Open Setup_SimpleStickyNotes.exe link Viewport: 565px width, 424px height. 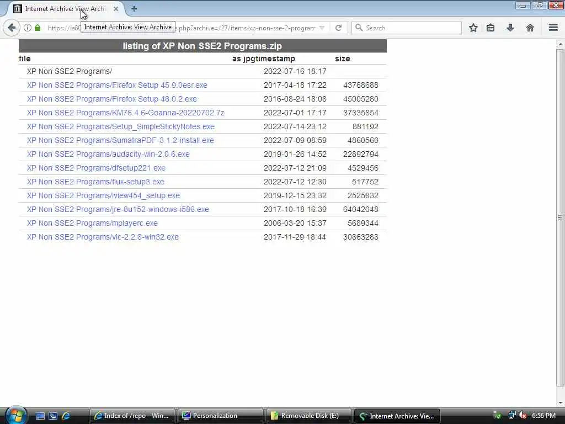point(121,126)
